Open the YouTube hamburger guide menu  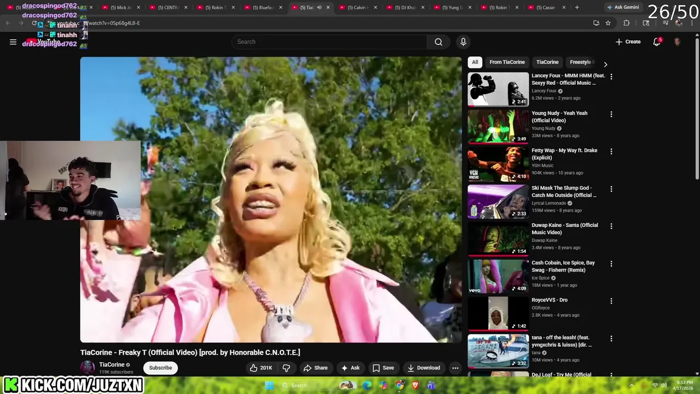tap(13, 42)
